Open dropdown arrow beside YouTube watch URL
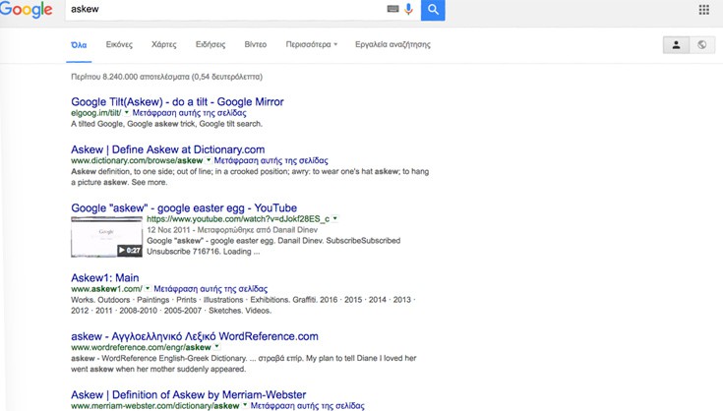The width and height of the screenshot is (723, 411). [x=335, y=218]
